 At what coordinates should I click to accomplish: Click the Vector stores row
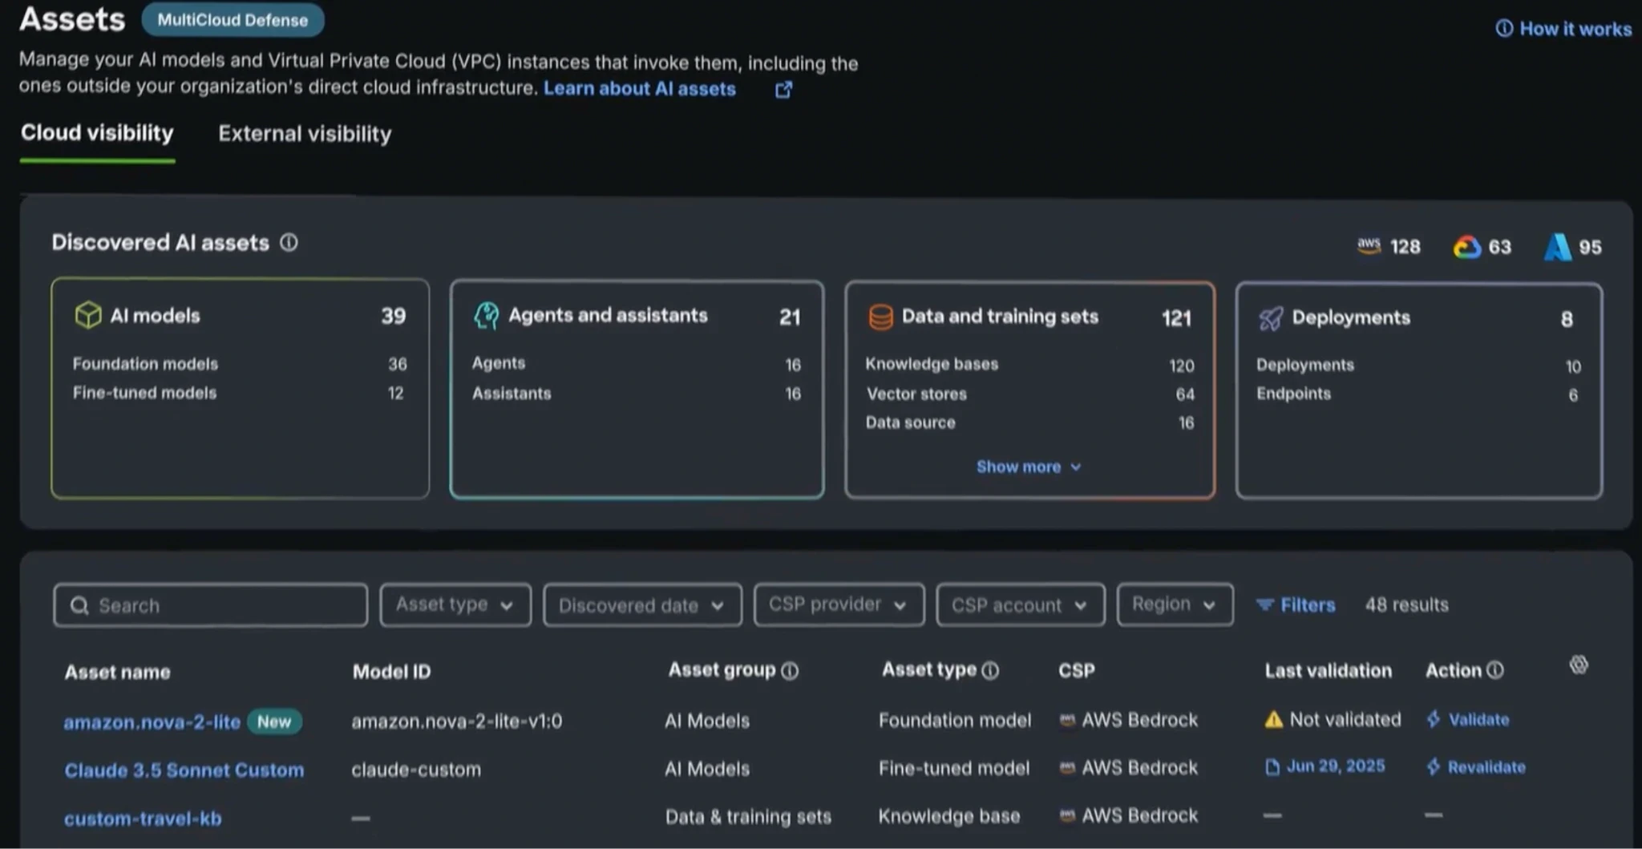(1029, 394)
